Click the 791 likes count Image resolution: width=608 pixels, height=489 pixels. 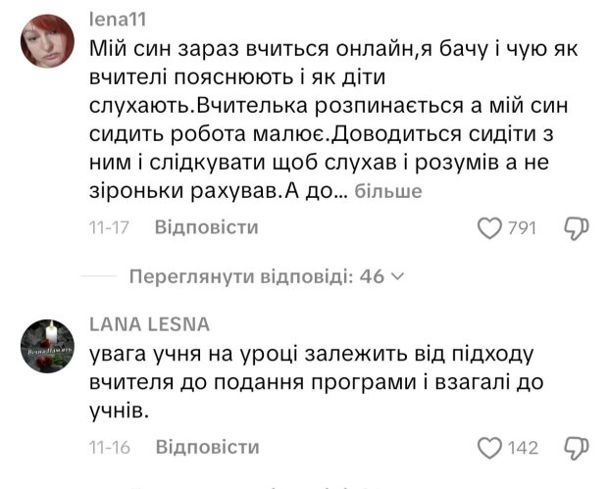[x=521, y=228]
